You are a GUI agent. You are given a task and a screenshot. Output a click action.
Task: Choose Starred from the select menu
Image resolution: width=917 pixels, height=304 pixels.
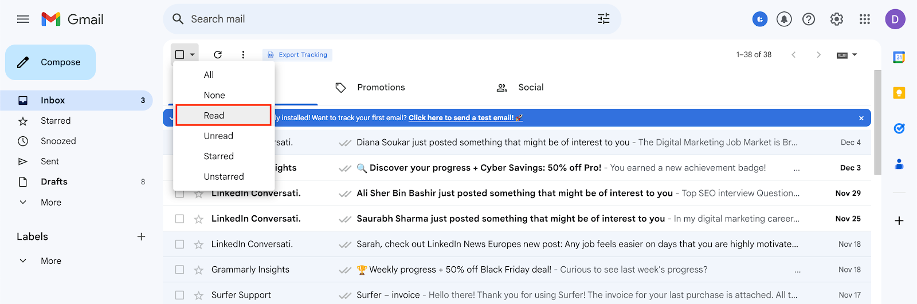pyautogui.click(x=224, y=156)
